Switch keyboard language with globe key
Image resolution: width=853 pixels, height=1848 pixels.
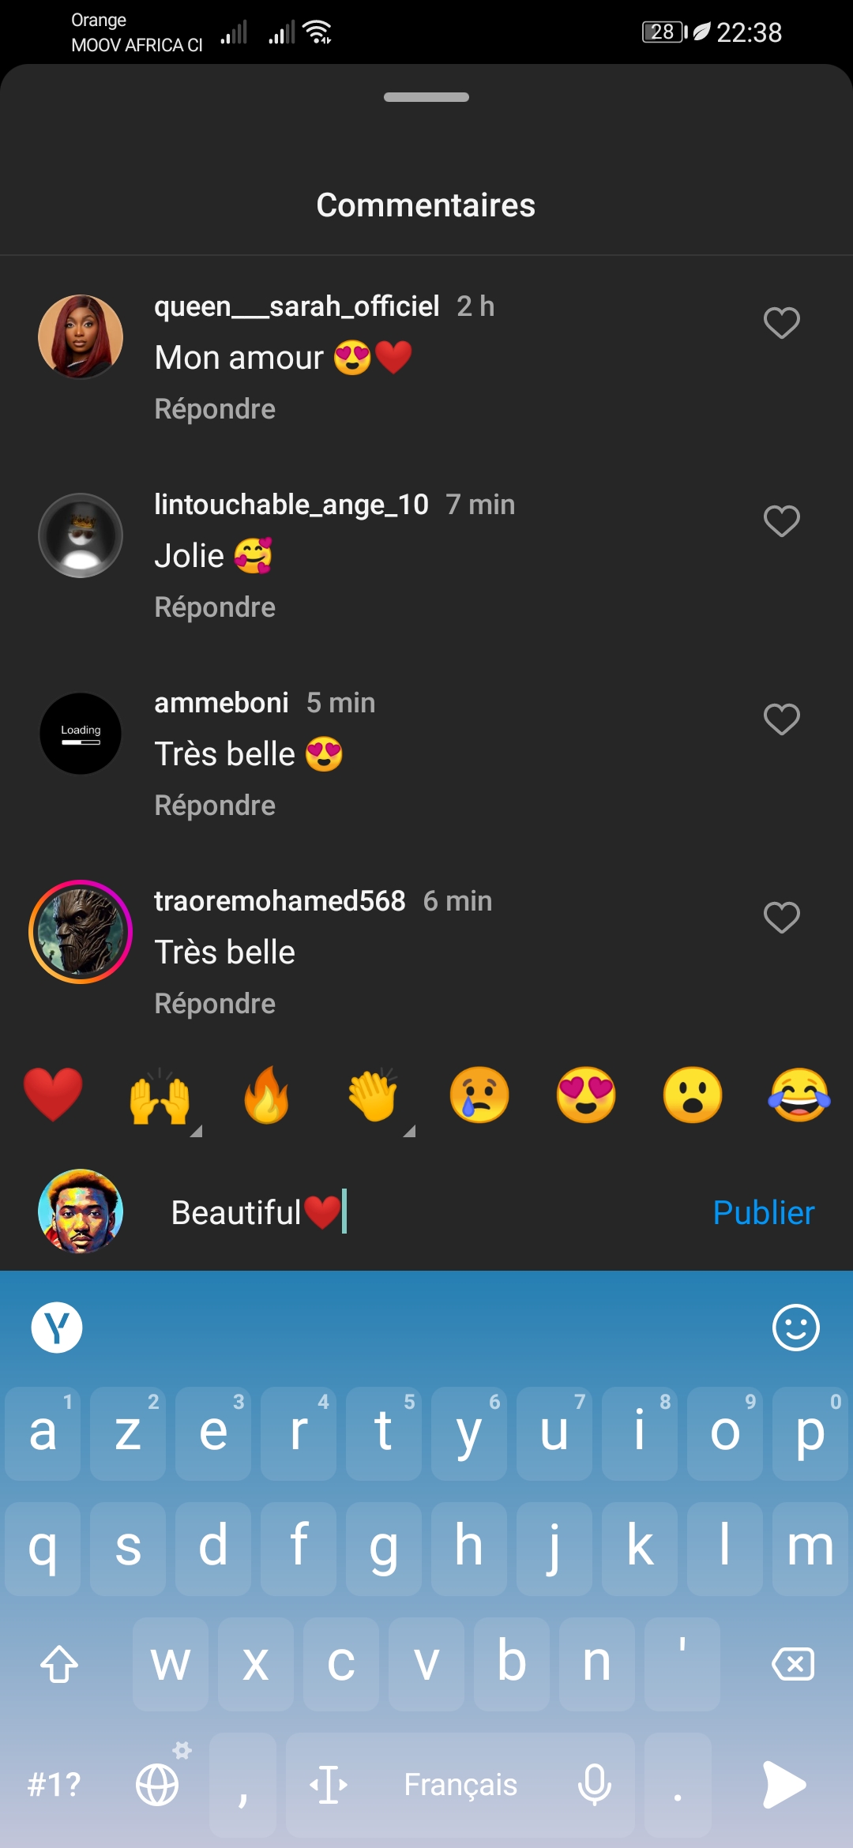158,1784
